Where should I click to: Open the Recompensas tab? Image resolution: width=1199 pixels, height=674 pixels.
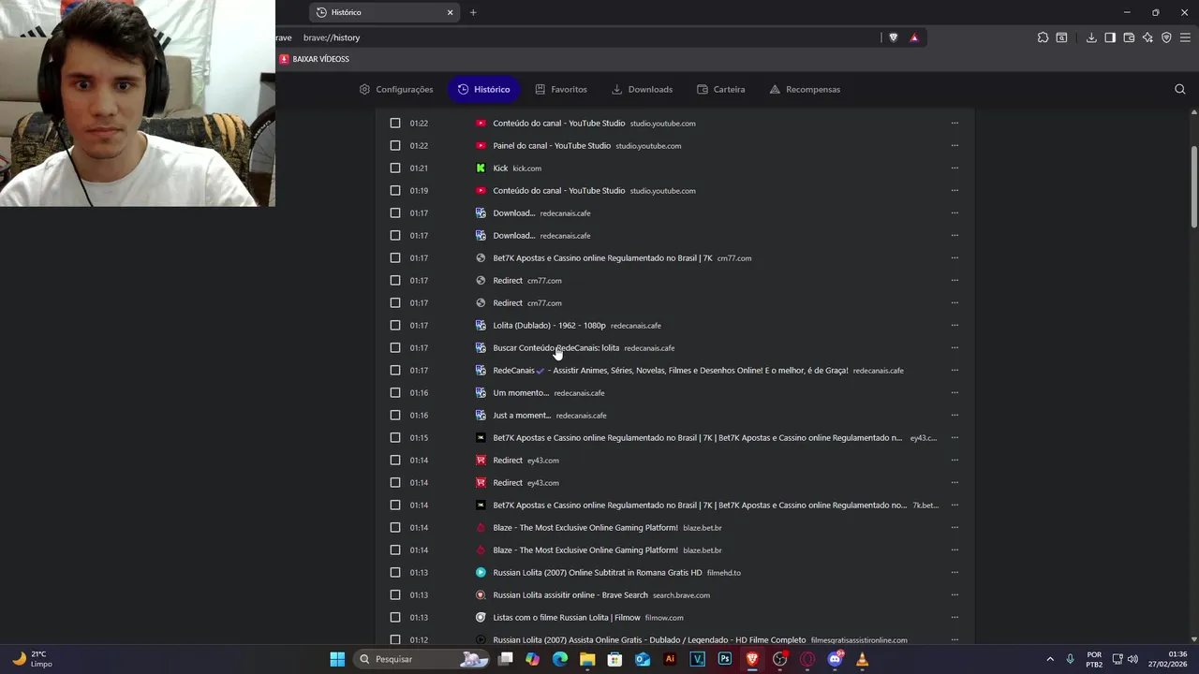(805, 89)
